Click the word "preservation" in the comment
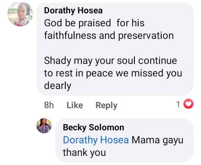 click(x=146, y=36)
